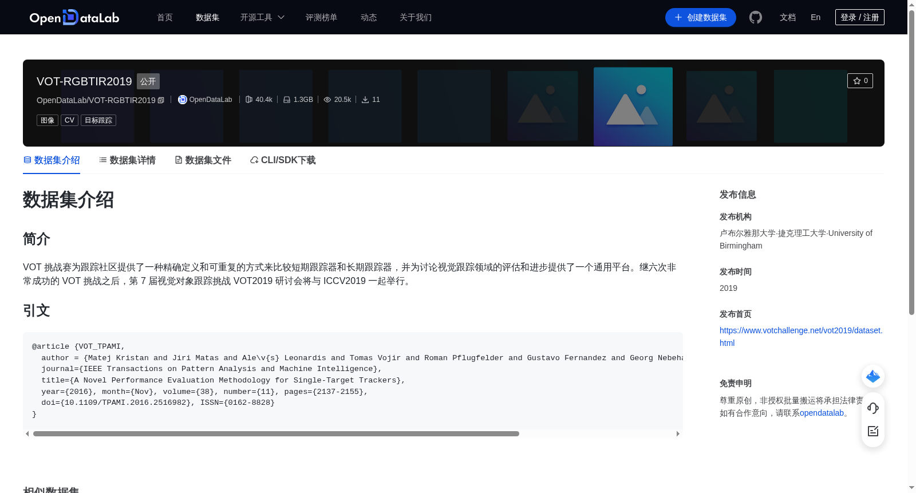Click the 免责申明 heading
The height and width of the screenshot is (493, 916).
[736, 384]
